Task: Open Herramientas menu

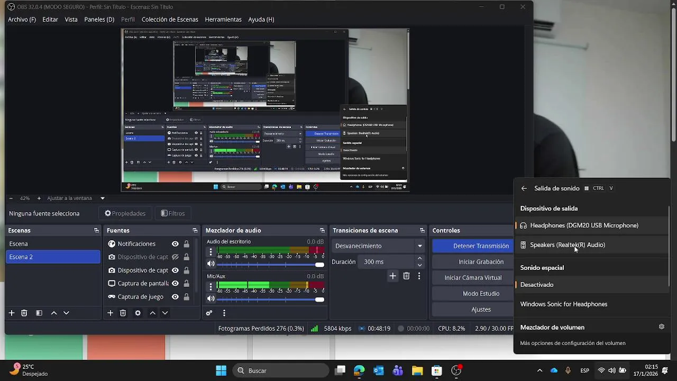Action: pos(223,20)
